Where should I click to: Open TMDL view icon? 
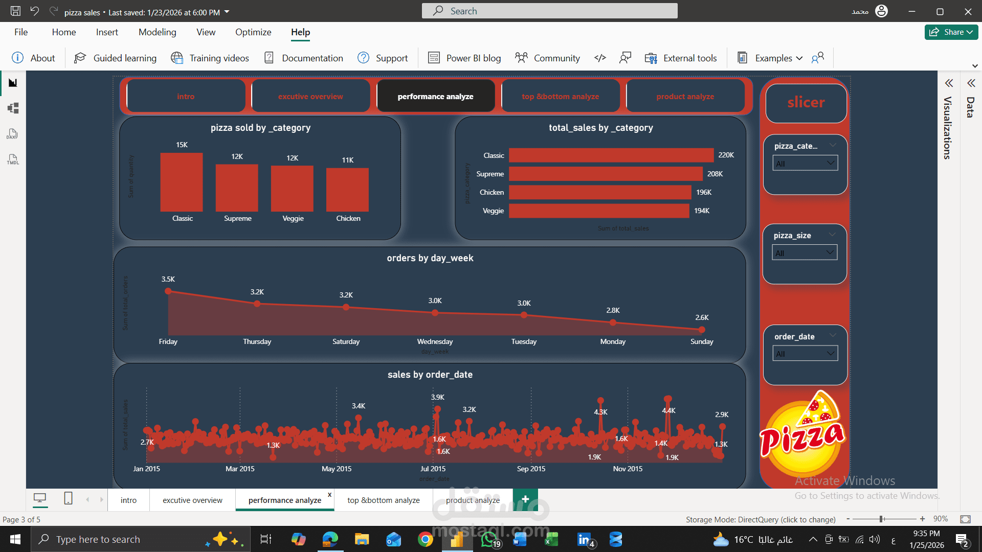(x=13, y=159)
